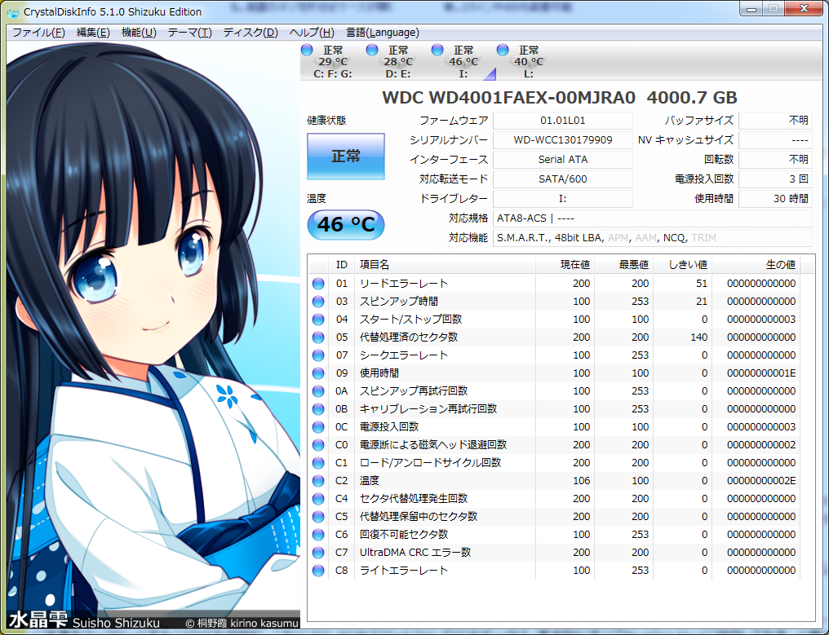Click the serial number field WD-WCC130179909
Image resolution: width=829 pixels, height=635 pixels.
(562, 140)
